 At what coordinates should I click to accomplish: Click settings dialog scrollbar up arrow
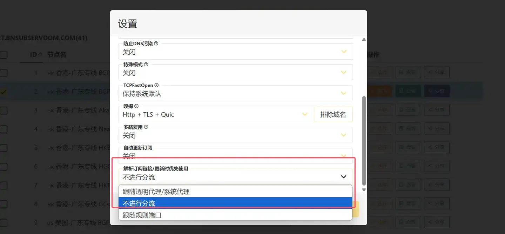[x=364, y=39]
